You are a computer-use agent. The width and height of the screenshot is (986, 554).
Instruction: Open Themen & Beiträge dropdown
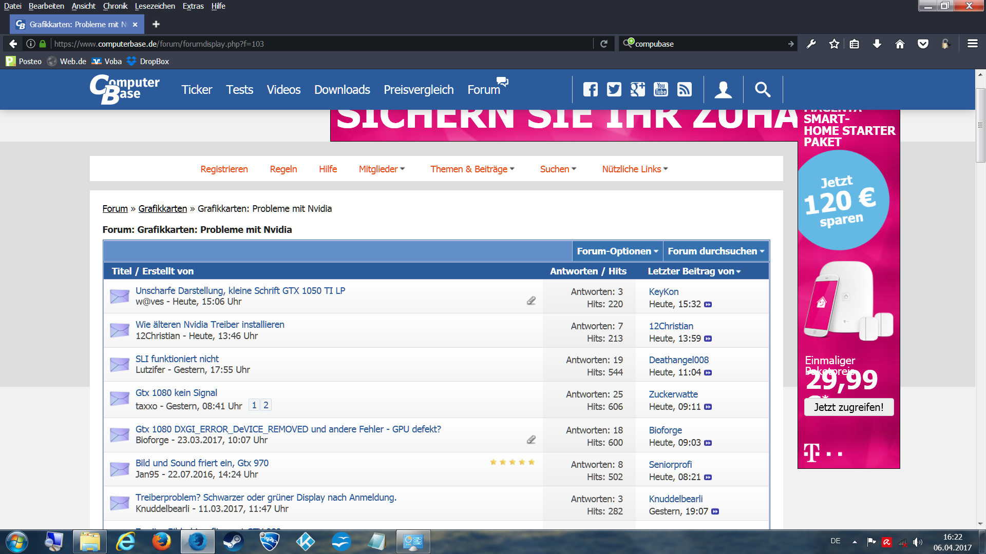tap(472, 169)
